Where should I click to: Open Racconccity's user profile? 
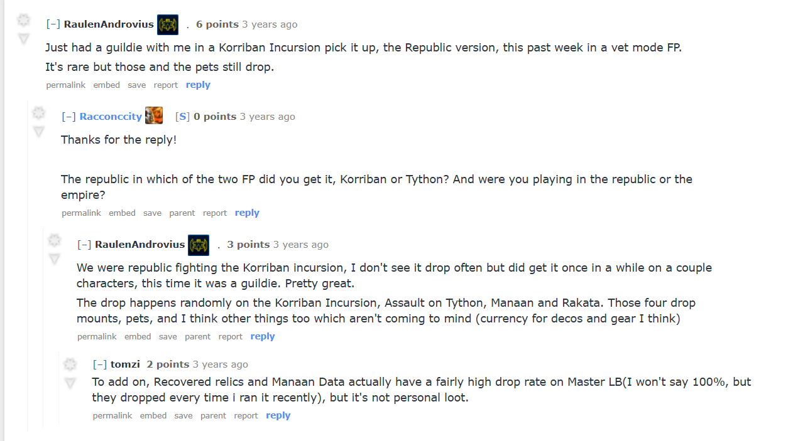[111, 117]
